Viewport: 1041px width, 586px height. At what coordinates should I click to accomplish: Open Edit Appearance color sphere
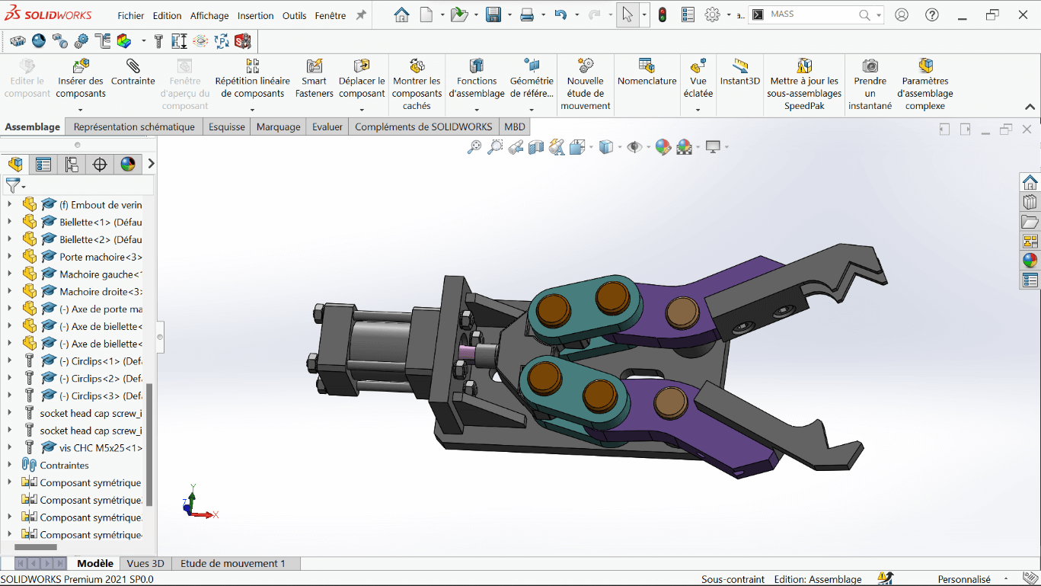tap(663, 147)
